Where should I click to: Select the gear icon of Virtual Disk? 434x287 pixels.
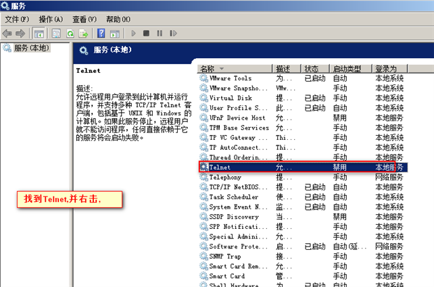pos(203,98)
